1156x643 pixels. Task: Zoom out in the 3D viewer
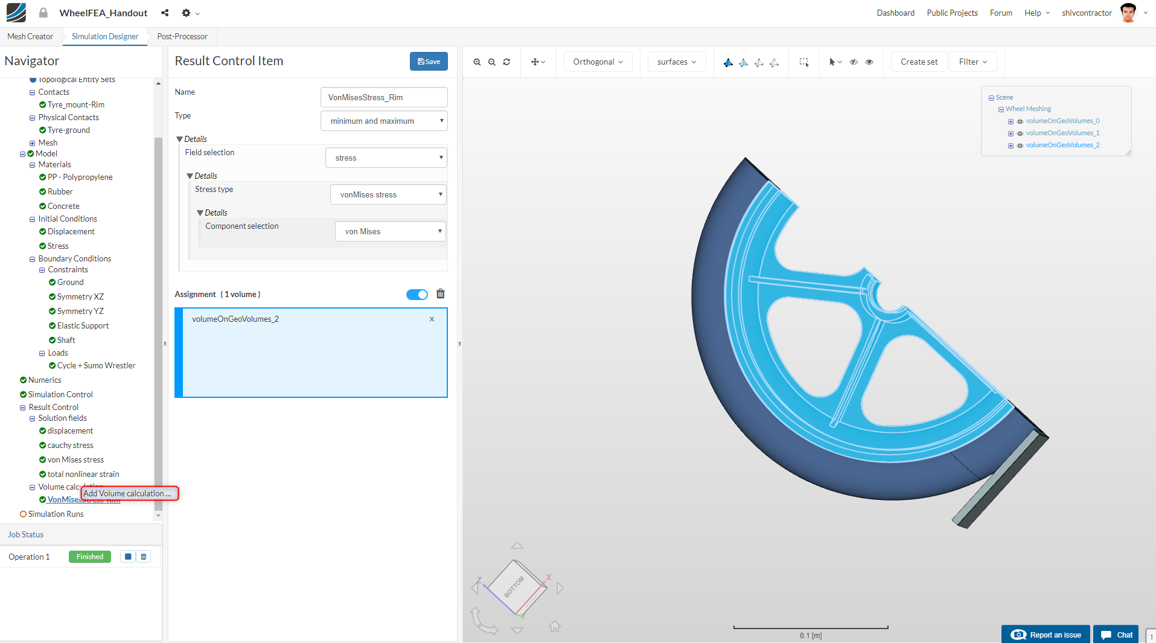click(492, 62)
